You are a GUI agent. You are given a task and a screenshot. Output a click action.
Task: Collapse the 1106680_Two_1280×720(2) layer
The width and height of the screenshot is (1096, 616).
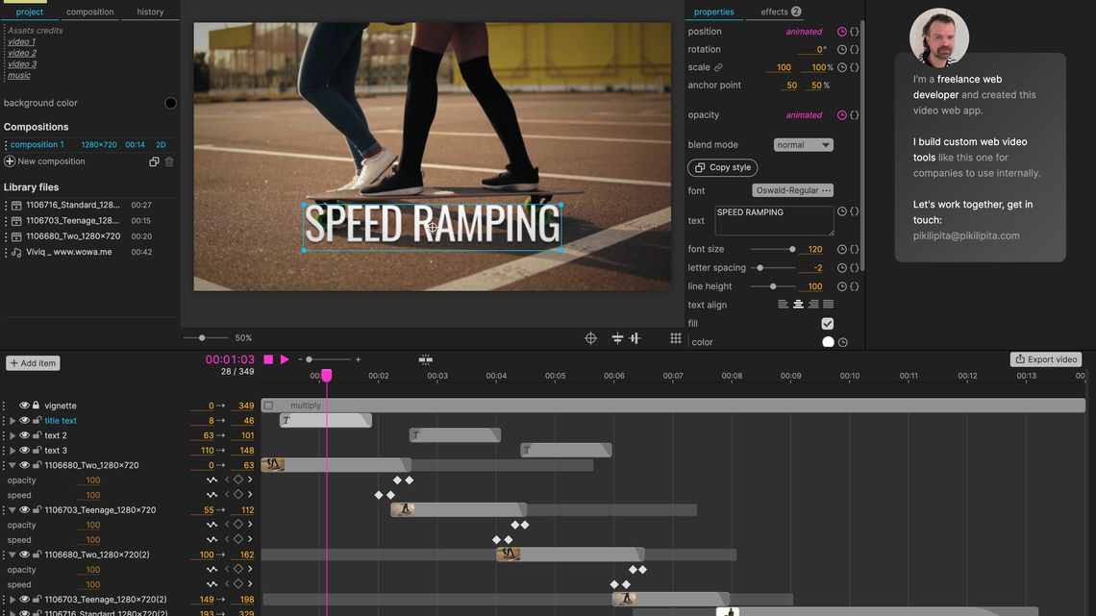point(12,555)
